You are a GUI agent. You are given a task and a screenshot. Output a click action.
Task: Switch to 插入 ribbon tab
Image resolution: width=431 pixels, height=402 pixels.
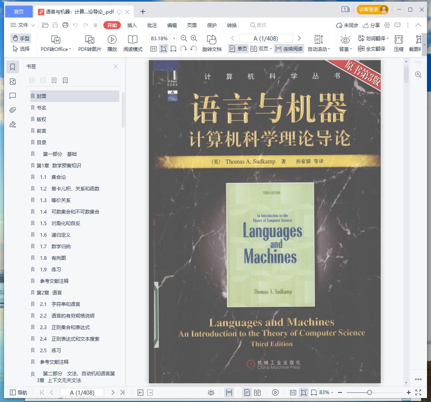pos(132,25)
